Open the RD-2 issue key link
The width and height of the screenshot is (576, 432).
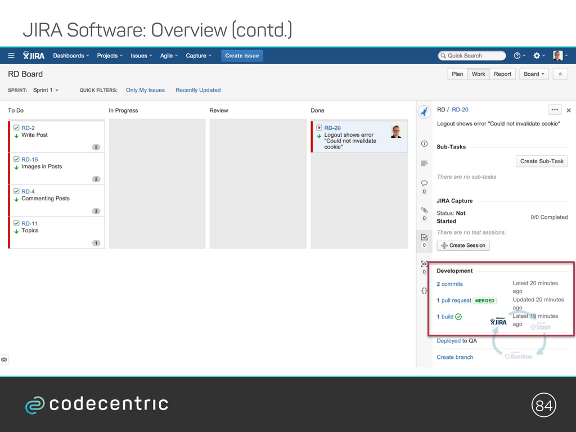(x=28, y=128)
